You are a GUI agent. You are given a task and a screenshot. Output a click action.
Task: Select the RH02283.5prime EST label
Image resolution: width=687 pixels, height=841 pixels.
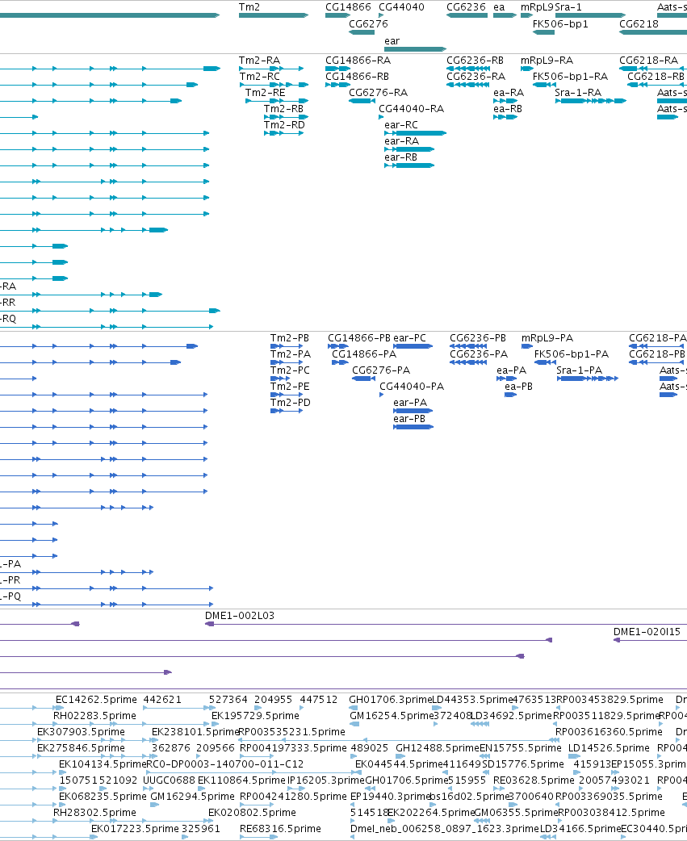pyautogui.click(x=95, y=715)
